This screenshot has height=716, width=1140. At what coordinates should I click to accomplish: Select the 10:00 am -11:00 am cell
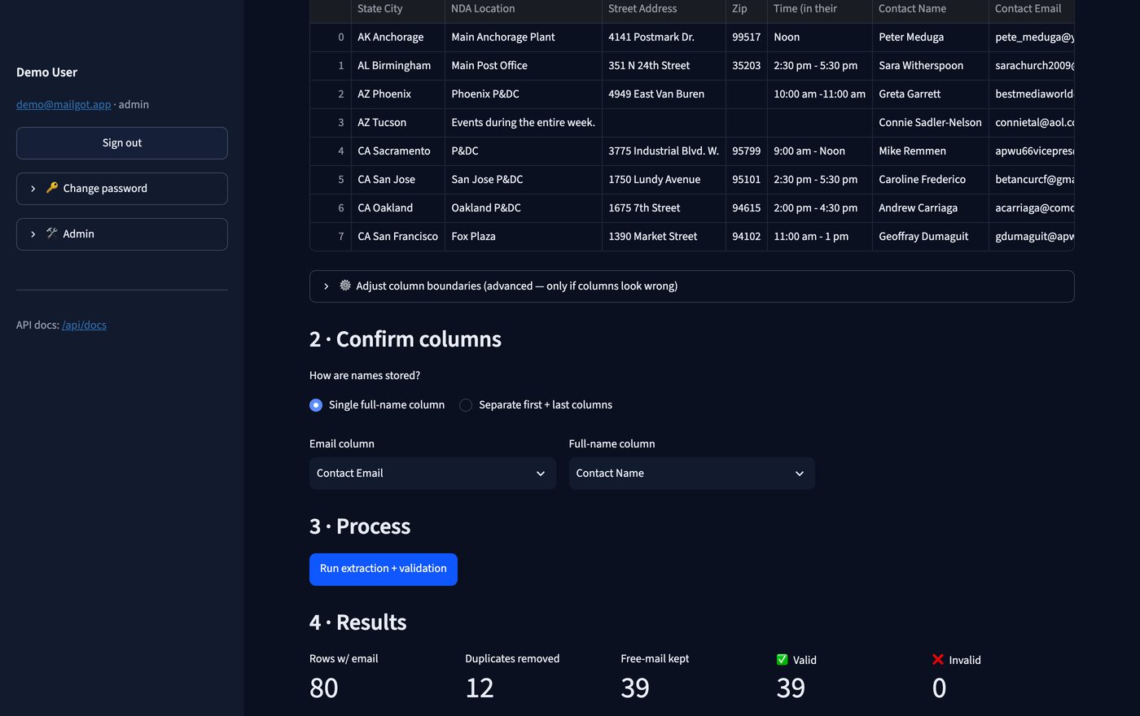tap(820, 94)
